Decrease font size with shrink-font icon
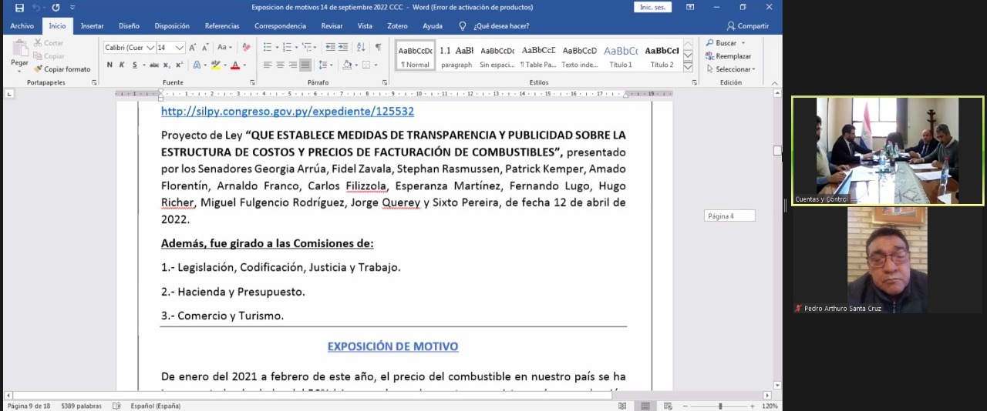 [x=206, y=47]
